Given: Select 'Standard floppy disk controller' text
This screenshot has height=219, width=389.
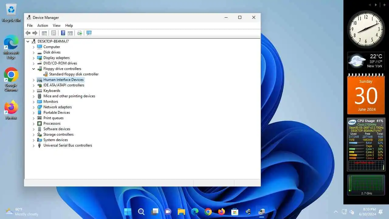Looking at the screenshot, I should [74, 74].
